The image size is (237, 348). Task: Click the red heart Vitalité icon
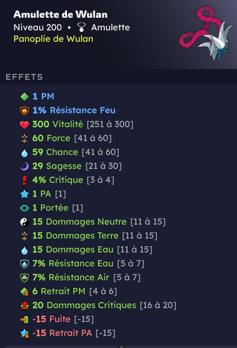(x=25, y=125)
